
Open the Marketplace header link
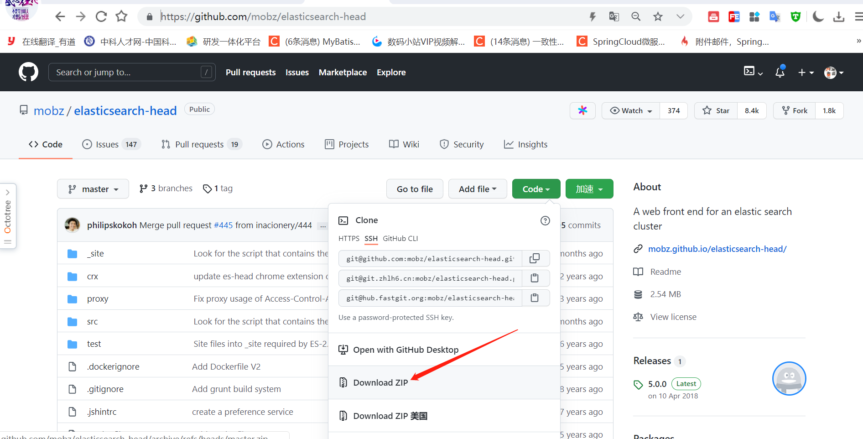pyautogui.click(x=343, y=72)
